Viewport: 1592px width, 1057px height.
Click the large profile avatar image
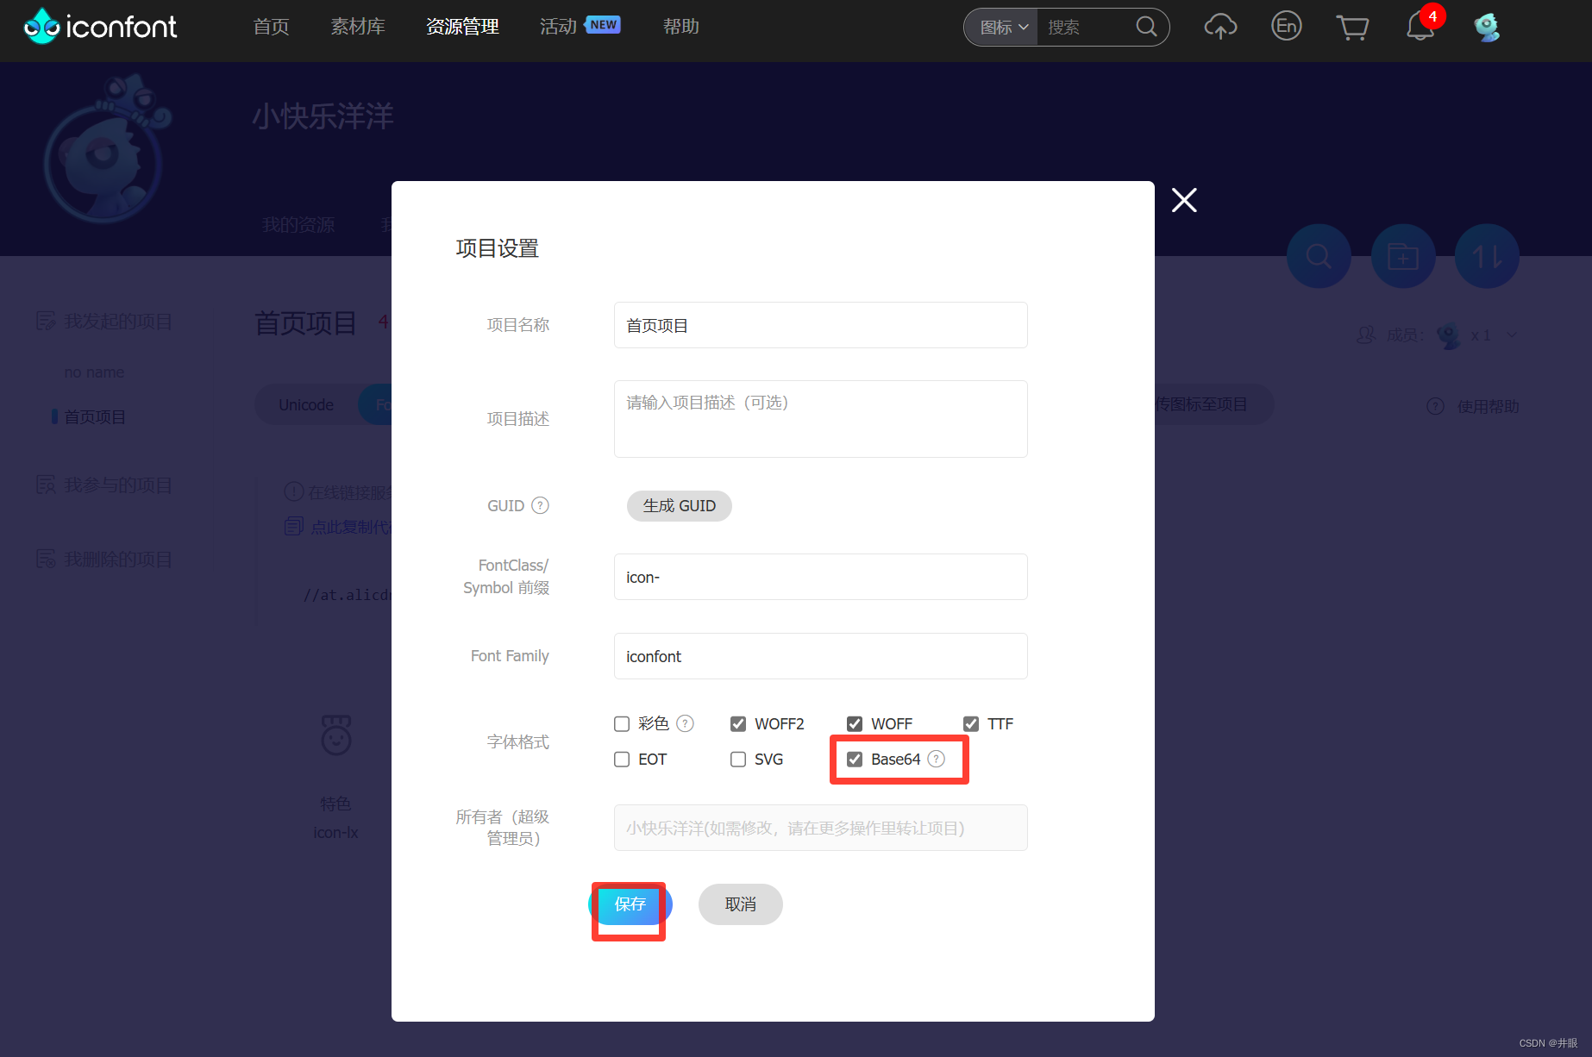105,150
